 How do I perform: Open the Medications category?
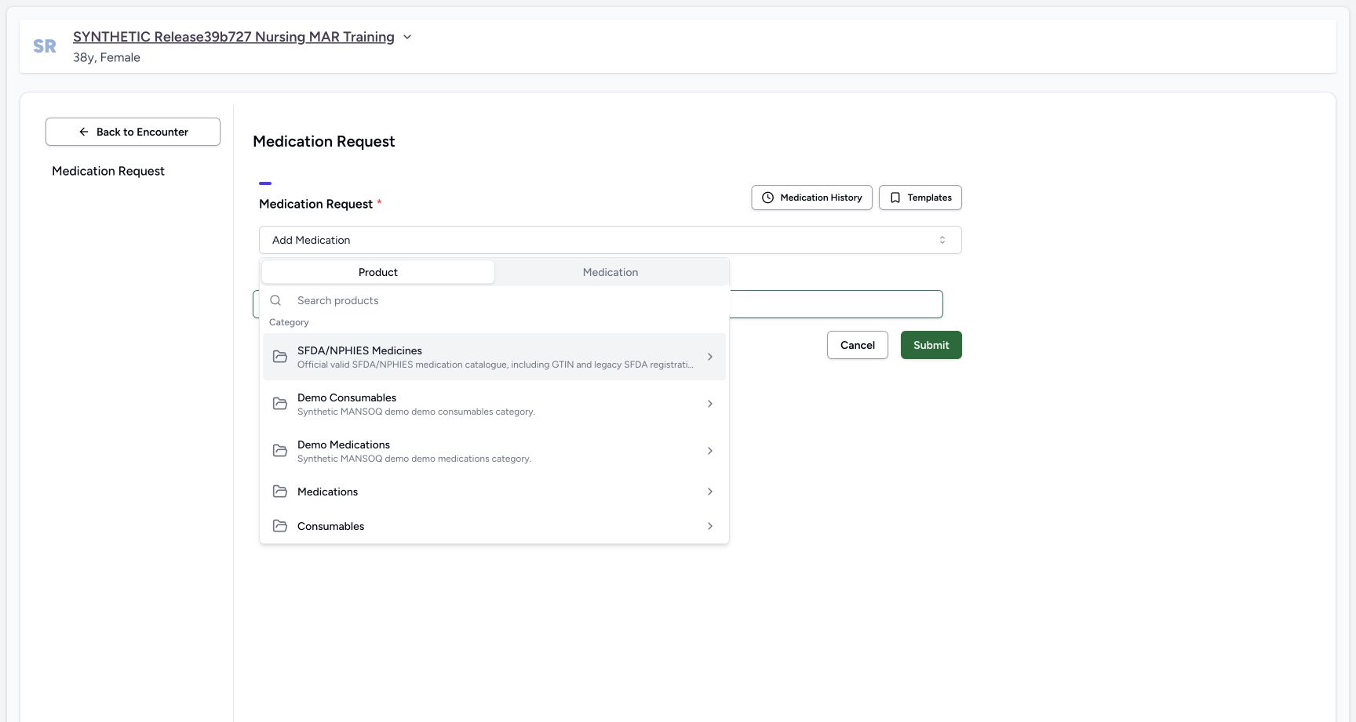494,492
